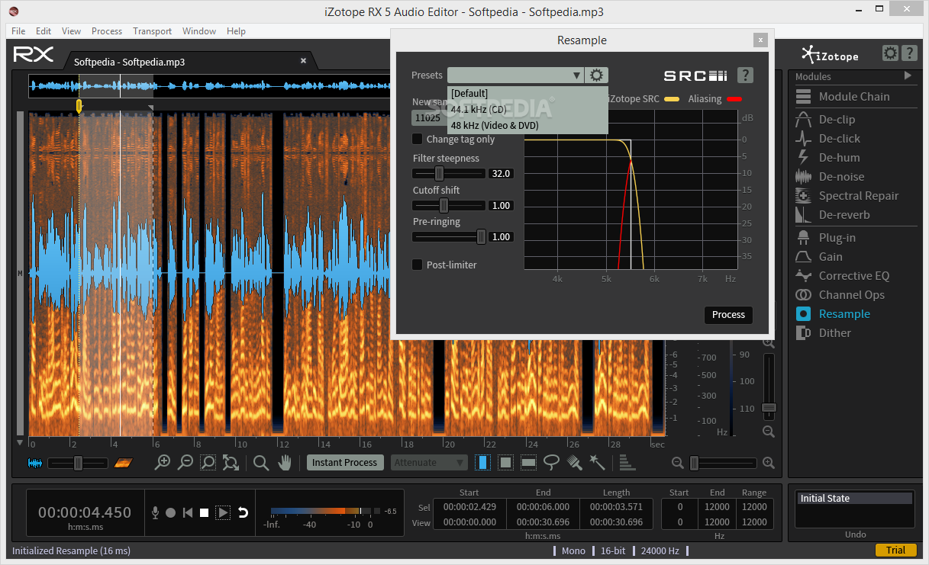Toggle microphone input monitoring icon
This screenshot has width=929, height=565.
[155, 513]
